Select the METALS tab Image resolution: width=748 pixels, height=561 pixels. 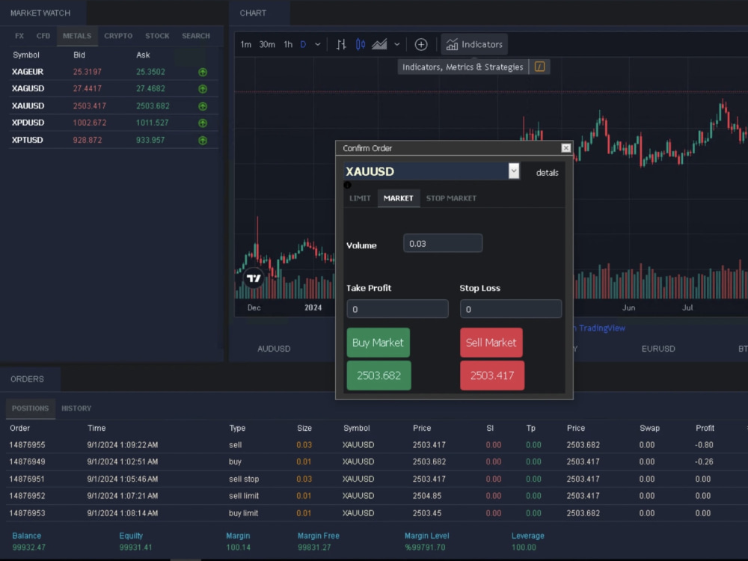(77, 36)
